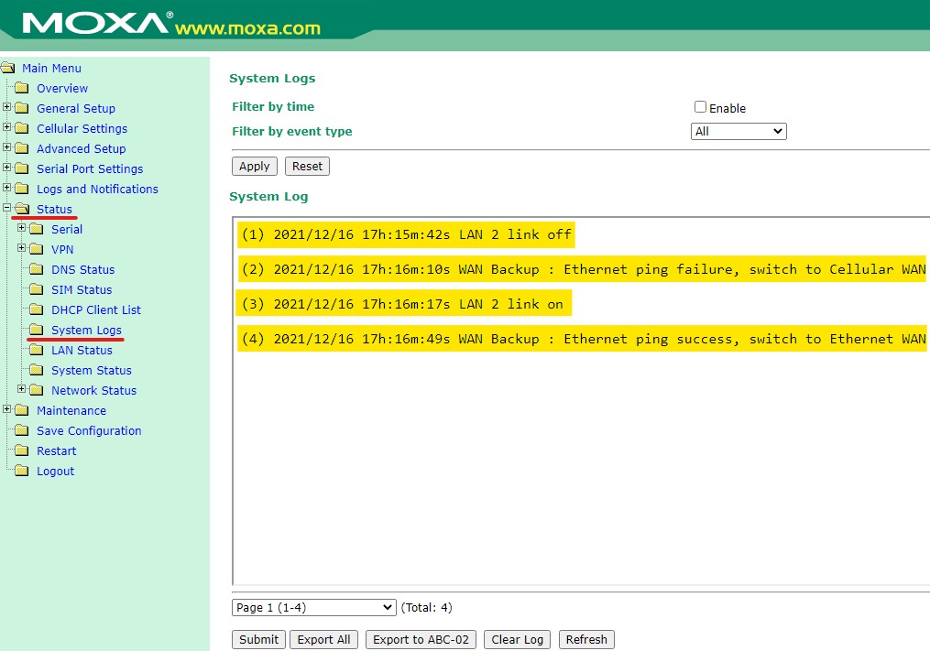Collapse the Status tree node
This screenshot has height=651, width=930.
pyautogui.click(x=7, y=209)
